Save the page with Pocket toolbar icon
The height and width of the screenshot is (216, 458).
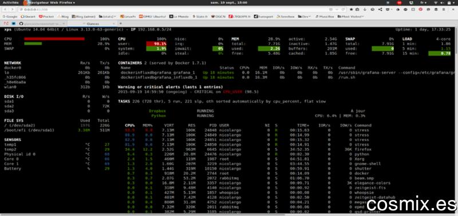pos(388,9)
